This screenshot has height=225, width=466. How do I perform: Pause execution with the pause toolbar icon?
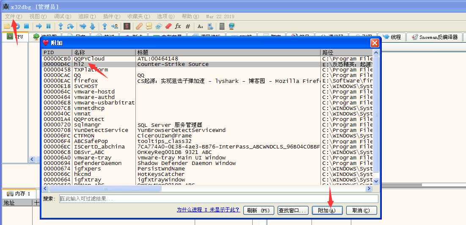click(48, 26)
